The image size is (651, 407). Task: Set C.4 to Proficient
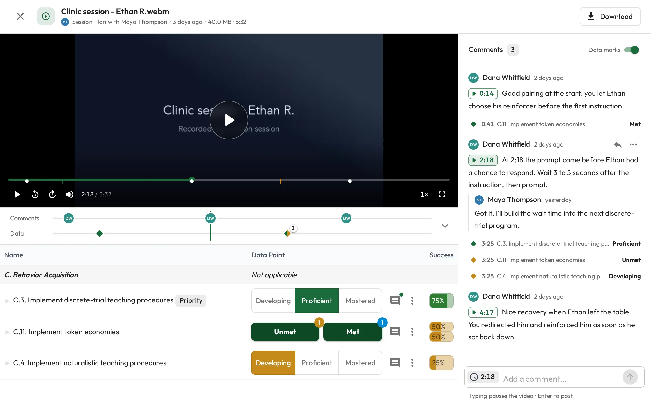pyautogui.click(x=317, y=363)
